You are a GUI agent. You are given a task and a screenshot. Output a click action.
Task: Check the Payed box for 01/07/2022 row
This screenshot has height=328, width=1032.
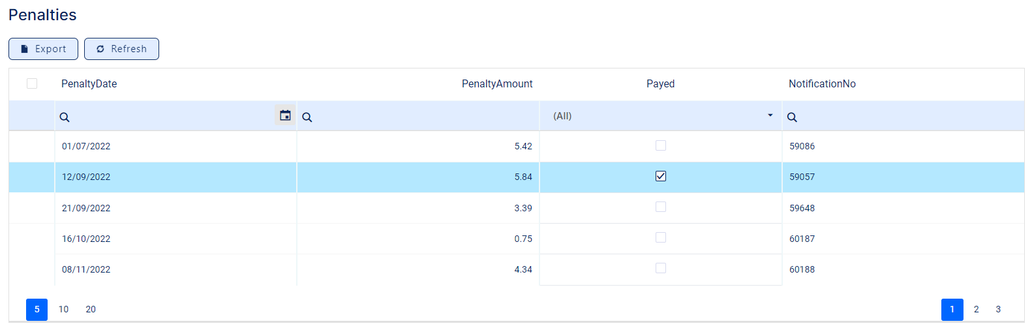661,145
